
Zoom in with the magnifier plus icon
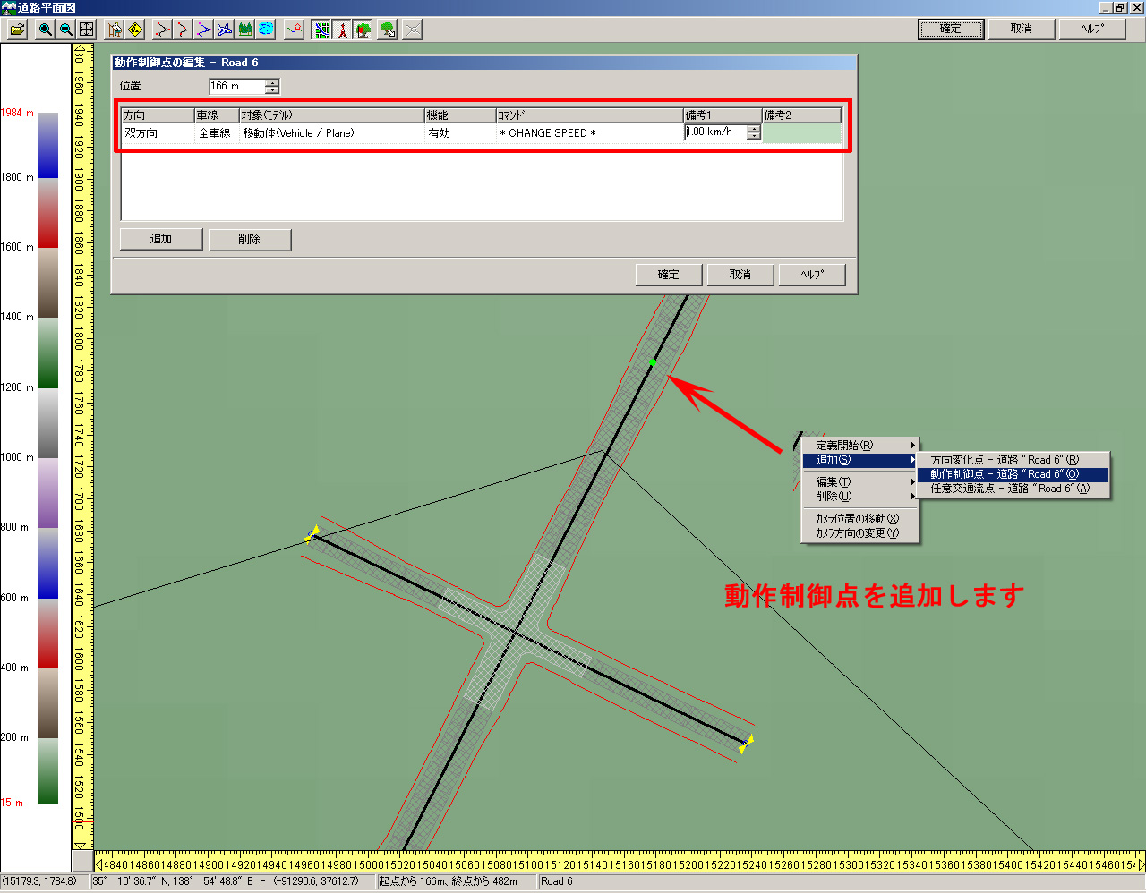pyautogui.click(x=45, y=30)
